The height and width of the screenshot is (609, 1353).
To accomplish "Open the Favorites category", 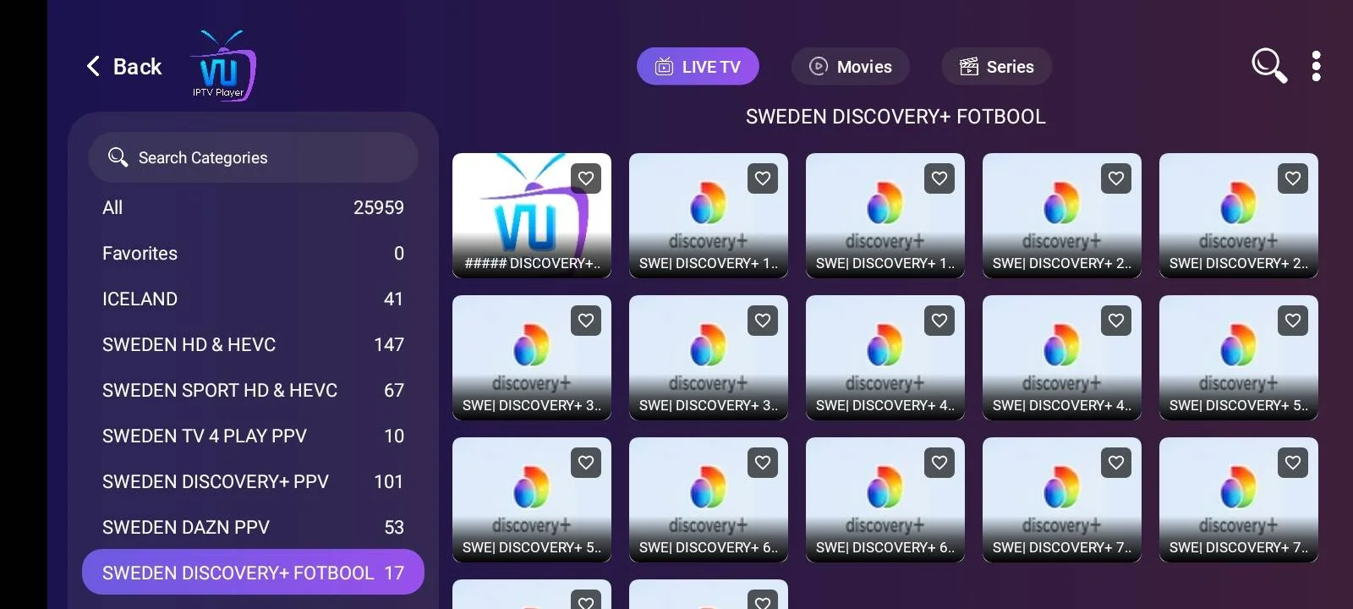I will 253,253.
